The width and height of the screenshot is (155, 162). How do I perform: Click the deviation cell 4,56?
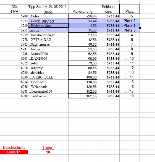[83, 25]
